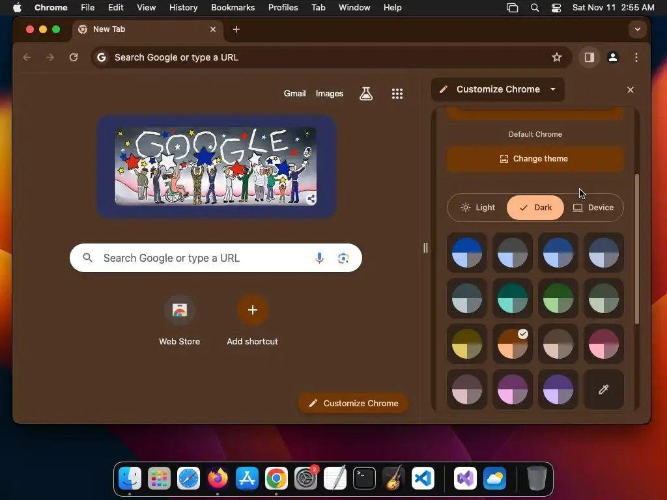Open System Settings from the Dock
Viewport: 667px width, 500px height.
[306, 479]
